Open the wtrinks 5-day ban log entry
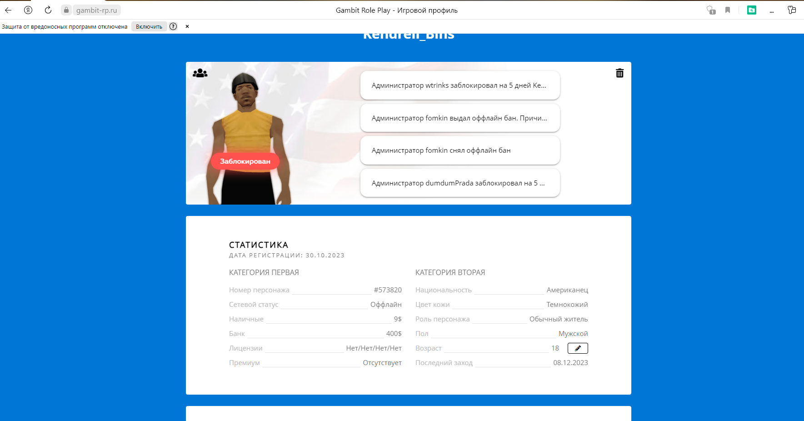The width and height of the screenshot is (804, 421). [459, 85]
